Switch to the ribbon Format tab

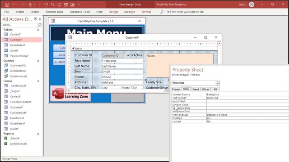pyautogui.click(x=146, y=12)
